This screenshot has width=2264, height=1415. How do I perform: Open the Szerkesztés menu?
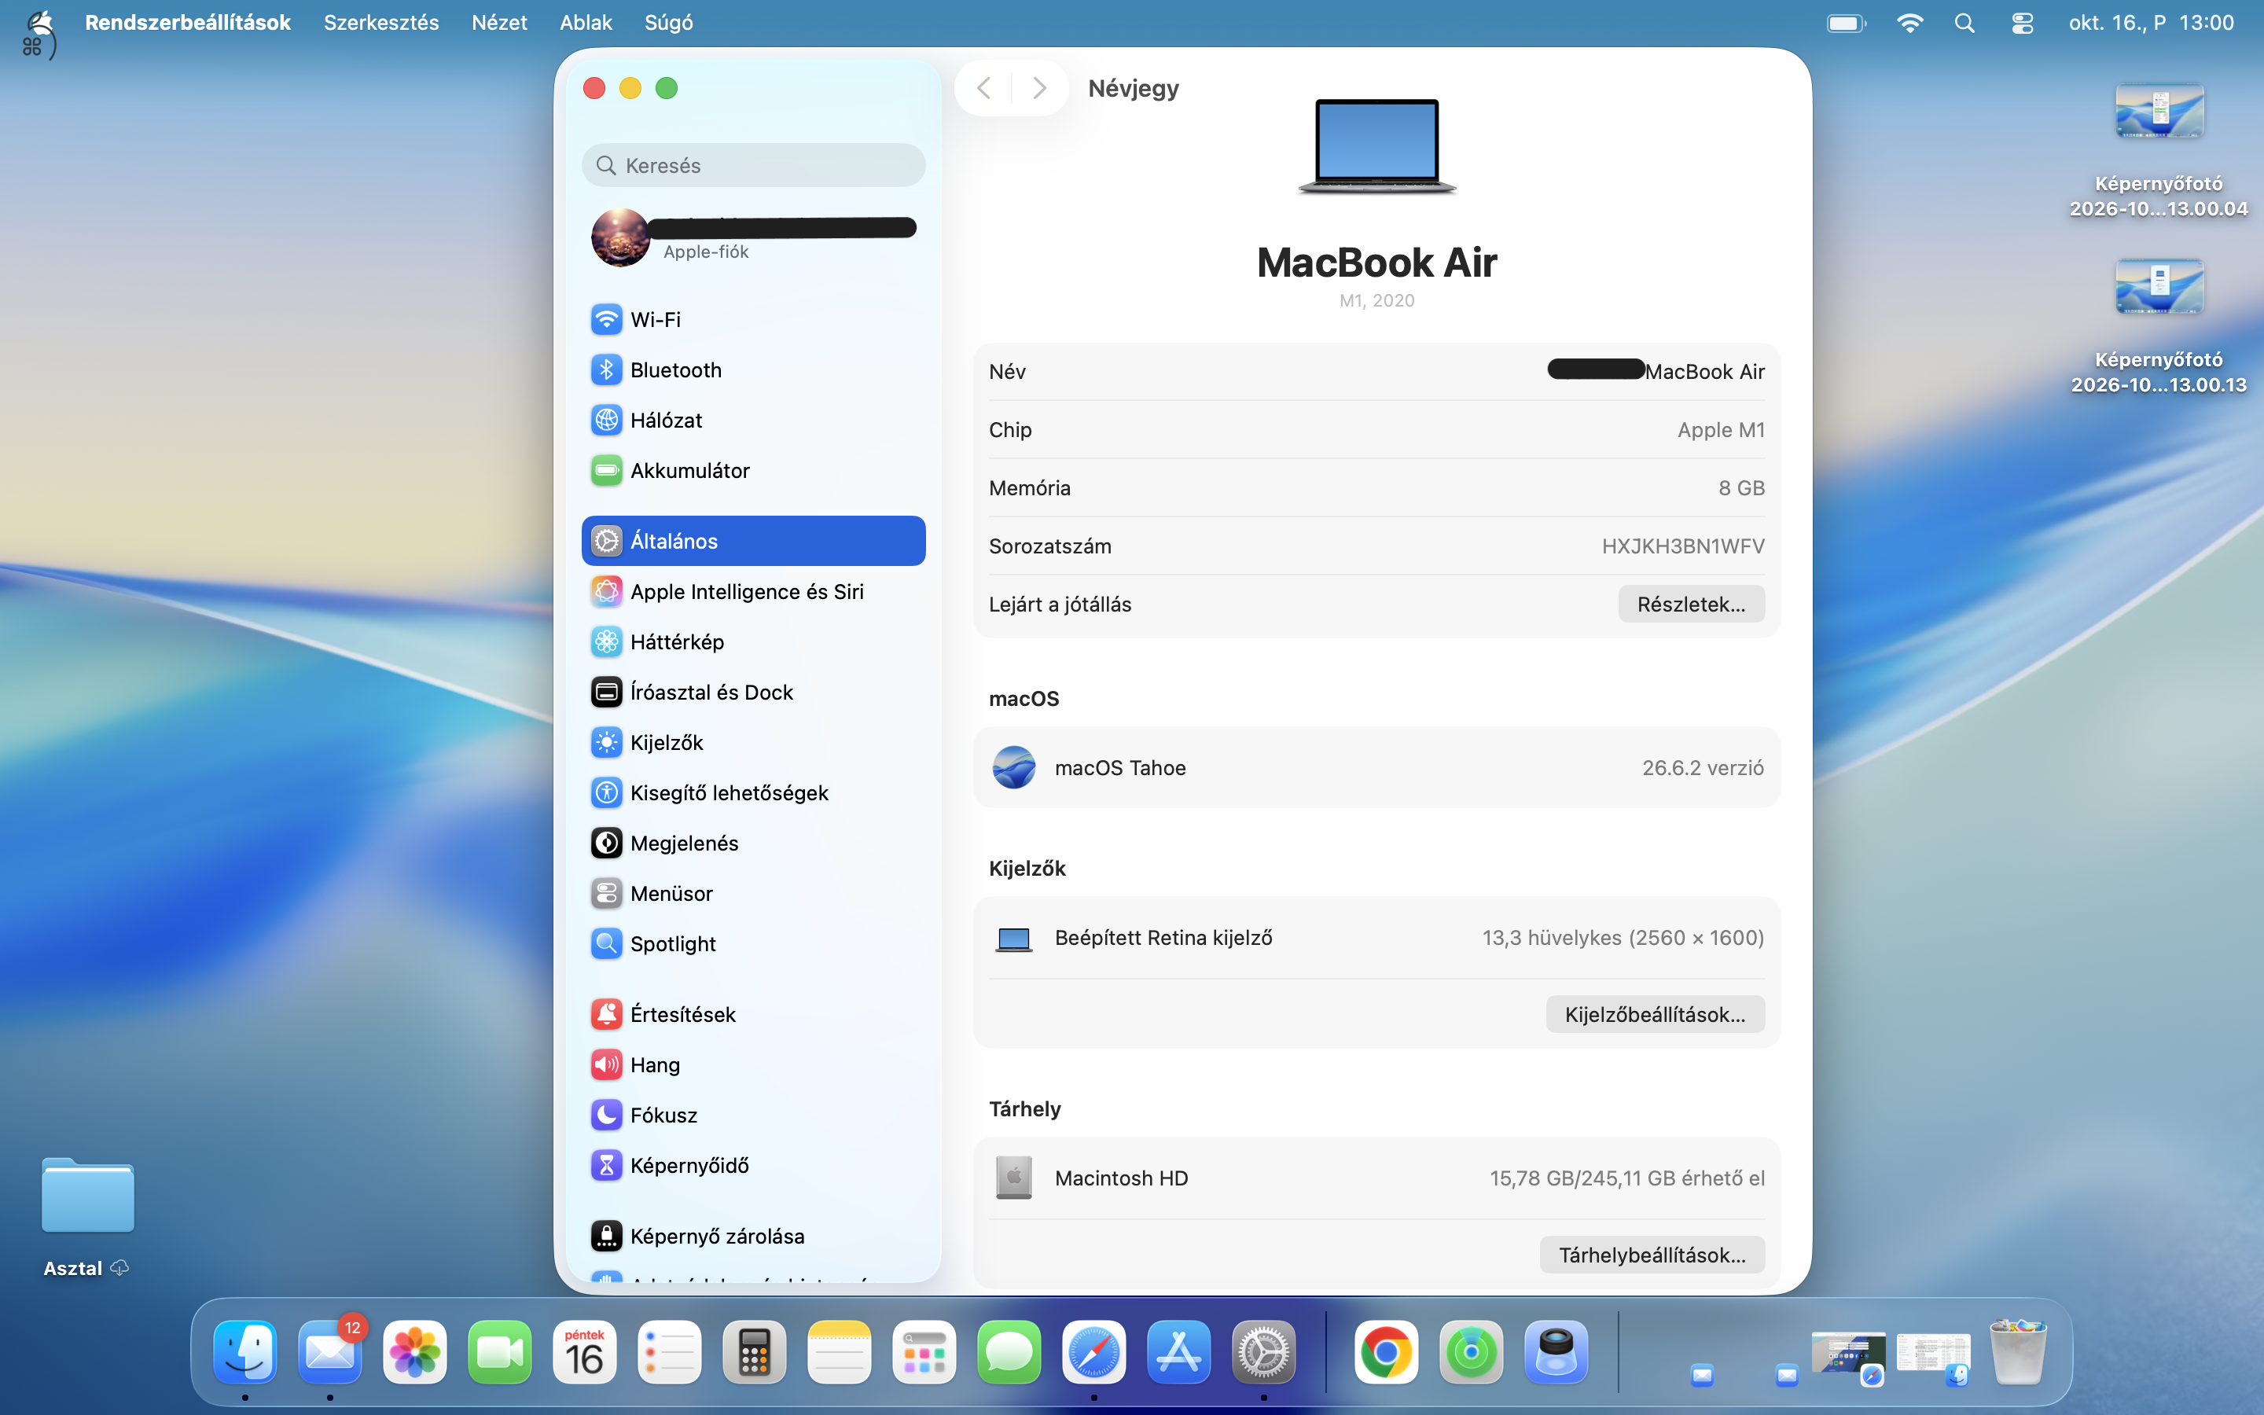coord(380,23)
